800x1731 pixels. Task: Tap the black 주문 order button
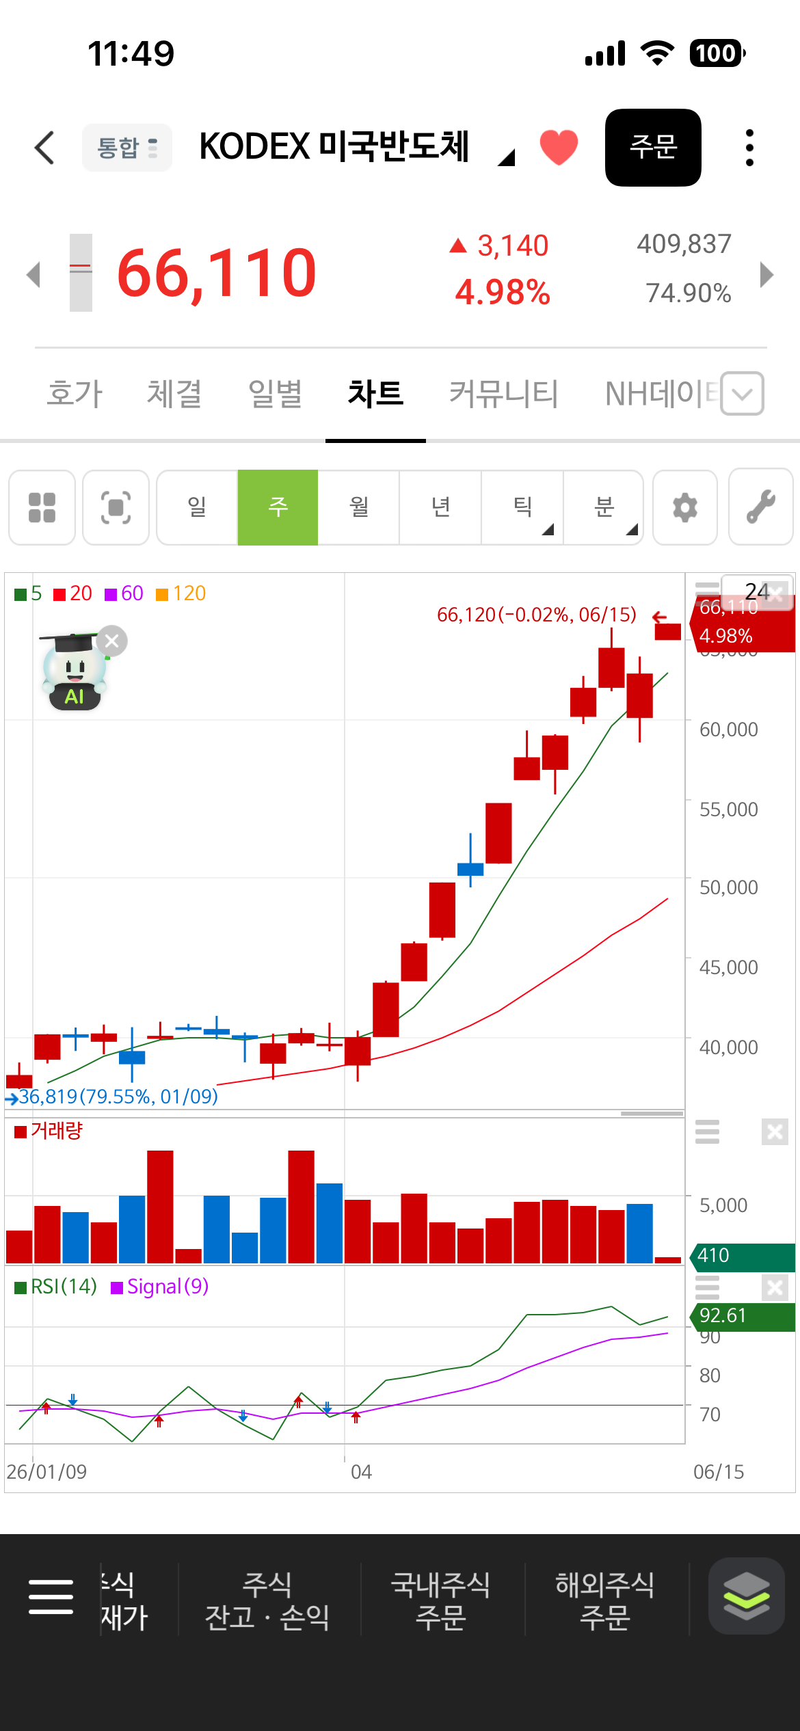click(653, 148)
